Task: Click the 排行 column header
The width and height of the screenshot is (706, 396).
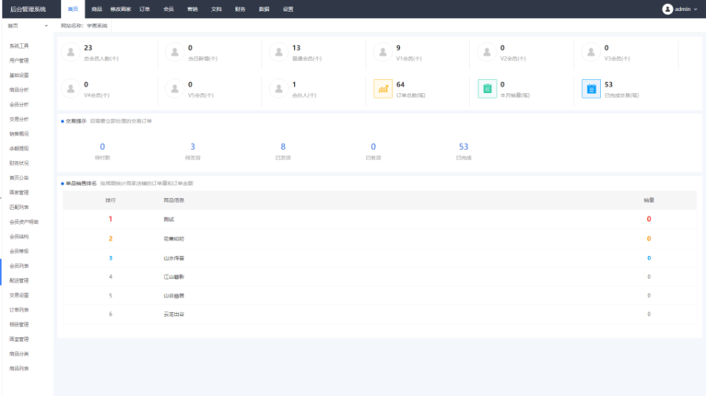Action: click(111, 200)
